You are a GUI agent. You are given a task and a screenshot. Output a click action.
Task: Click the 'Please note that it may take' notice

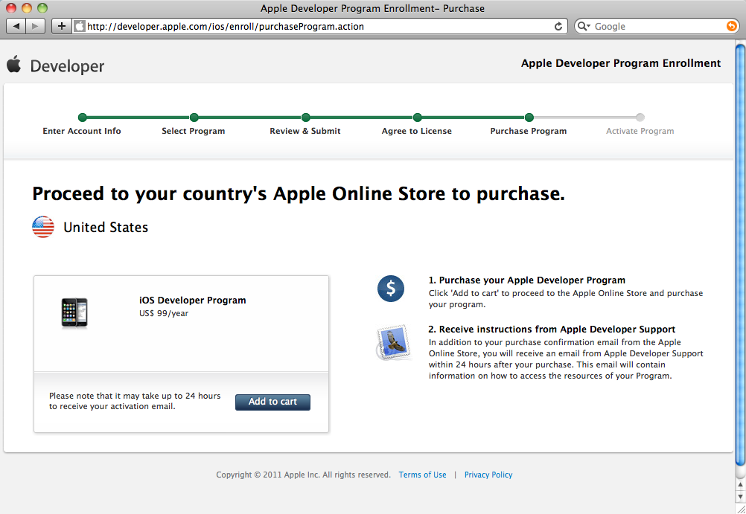[135, 401]
